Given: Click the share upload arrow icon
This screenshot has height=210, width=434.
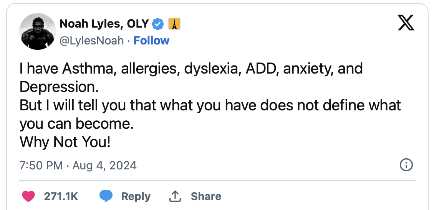Looking at the screenshot, I should pos(175,196).
